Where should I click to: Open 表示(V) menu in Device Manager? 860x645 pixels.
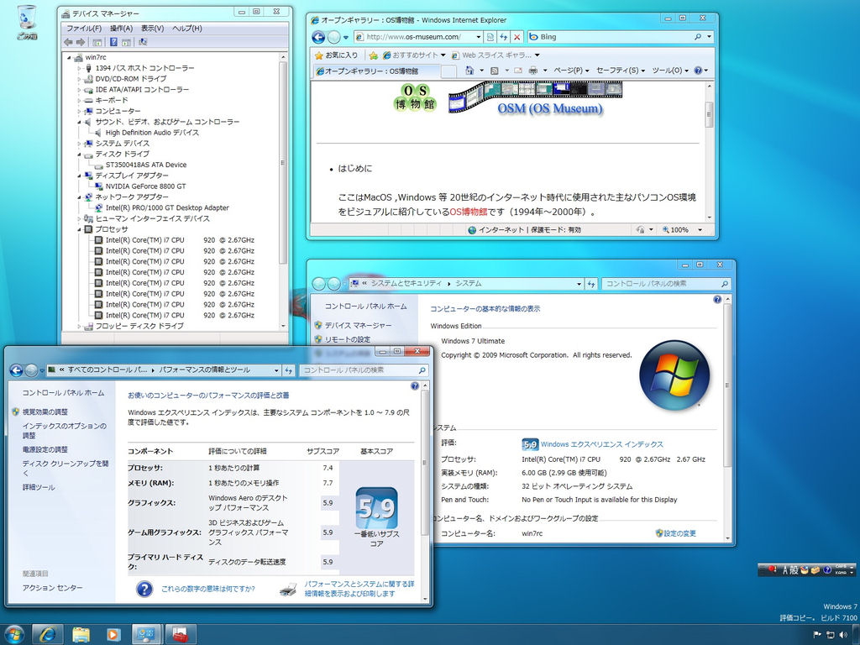coord(153,28)
